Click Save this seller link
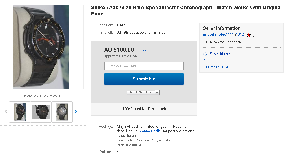The width and height of the screenshot is (284, 157). 222,54
